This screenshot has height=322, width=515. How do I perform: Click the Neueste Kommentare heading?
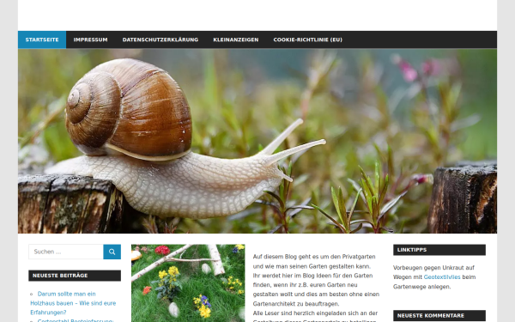[439, 315]
